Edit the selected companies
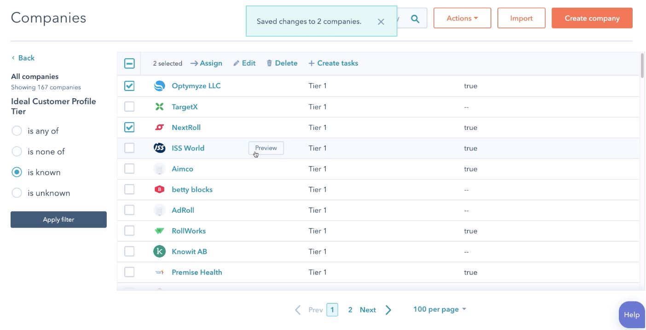The image size is (646, 330). [x=244, y=63]
